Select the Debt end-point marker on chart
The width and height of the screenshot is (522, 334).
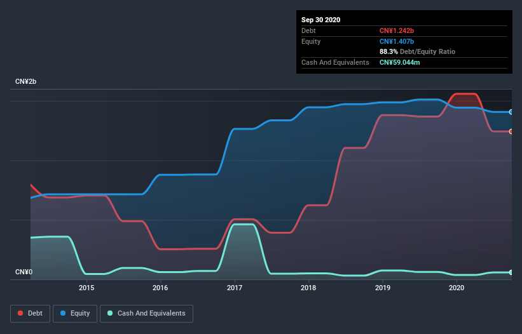tap(511, 131)
